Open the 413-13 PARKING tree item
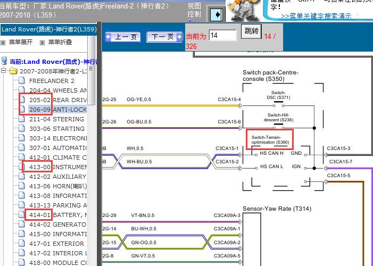This screenshot has width=373, height=266. point(58,205)
